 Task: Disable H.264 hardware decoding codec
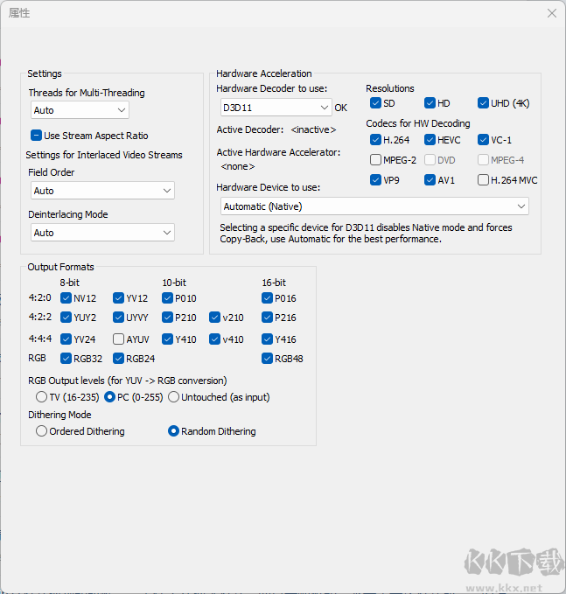[x=376, y=140]
